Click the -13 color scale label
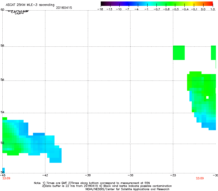The height and width of the screenshot is (191, 218). tap(109, 9)
